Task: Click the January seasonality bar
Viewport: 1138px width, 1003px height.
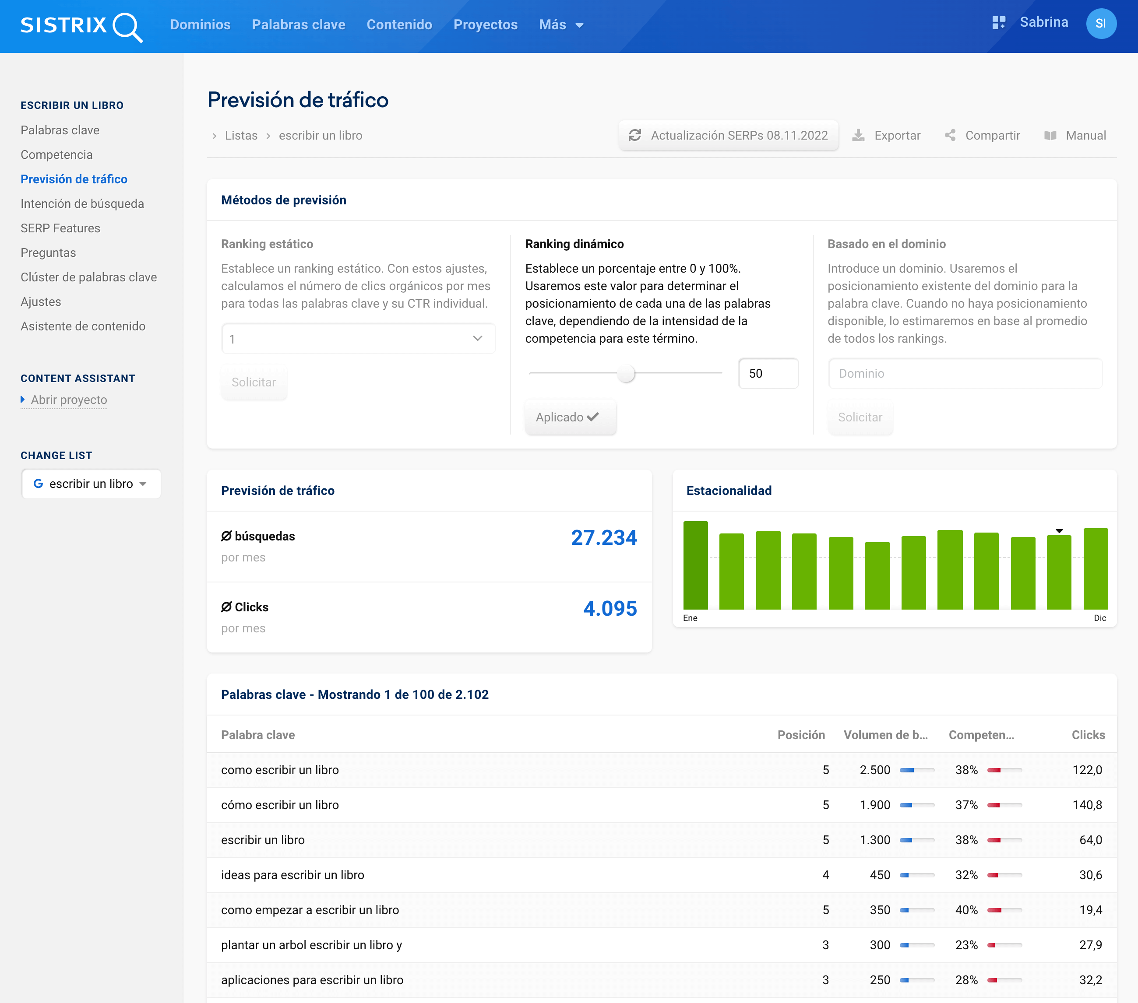Action: click(x=695, y=565)
